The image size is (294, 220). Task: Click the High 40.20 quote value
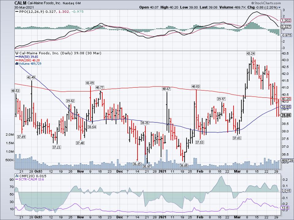169,7
